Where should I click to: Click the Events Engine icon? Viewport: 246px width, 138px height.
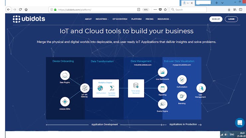tap(163, 104)
